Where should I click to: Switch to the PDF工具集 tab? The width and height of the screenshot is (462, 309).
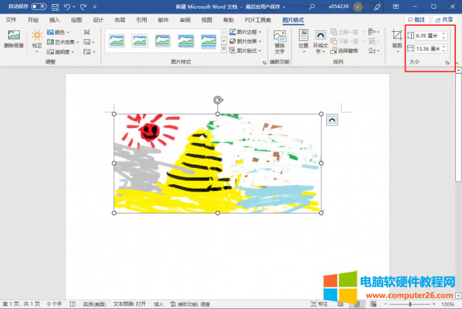[257, 20]
